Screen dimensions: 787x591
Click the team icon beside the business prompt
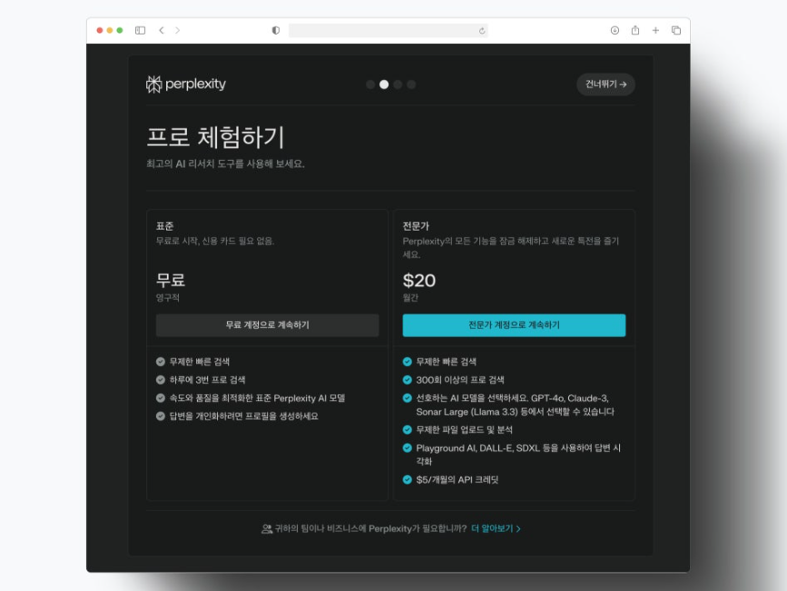pyautogui.click(x=267, y=528)
